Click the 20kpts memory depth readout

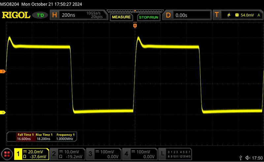97,17
